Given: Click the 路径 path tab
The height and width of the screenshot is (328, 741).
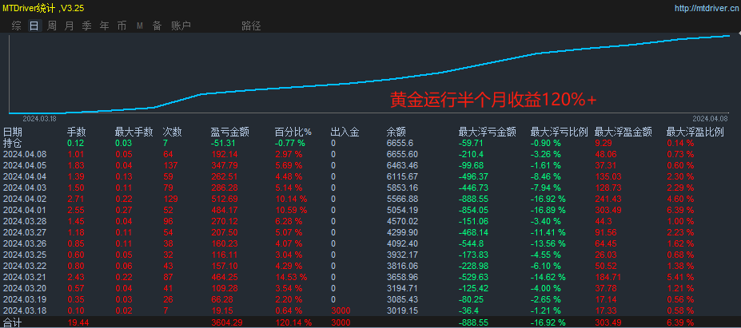Looking at the screenshot, I should 251,26.
